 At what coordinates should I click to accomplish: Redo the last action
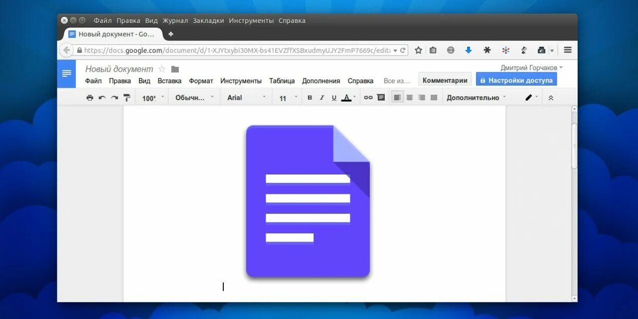tap(114, 98)
